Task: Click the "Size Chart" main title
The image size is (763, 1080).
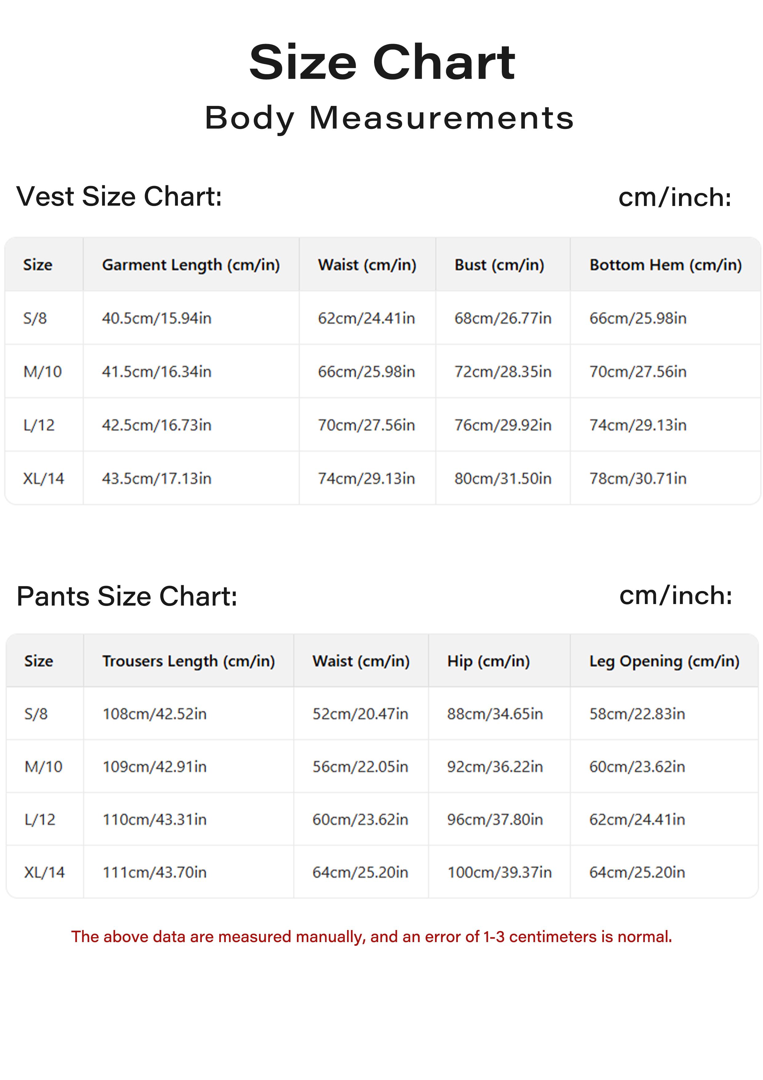Action: (x=382, y=62)
